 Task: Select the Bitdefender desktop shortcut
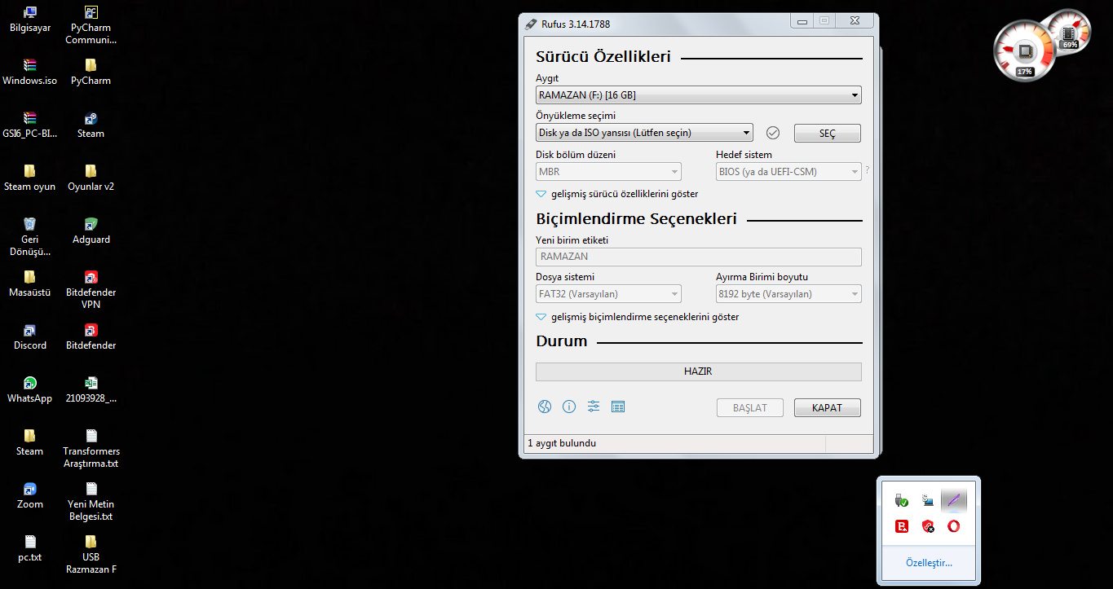91,336
